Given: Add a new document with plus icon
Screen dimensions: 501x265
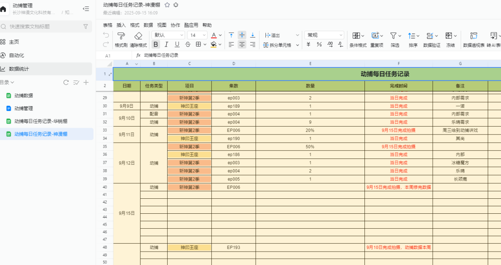Looking at the screenshot, I should (86, 82).
